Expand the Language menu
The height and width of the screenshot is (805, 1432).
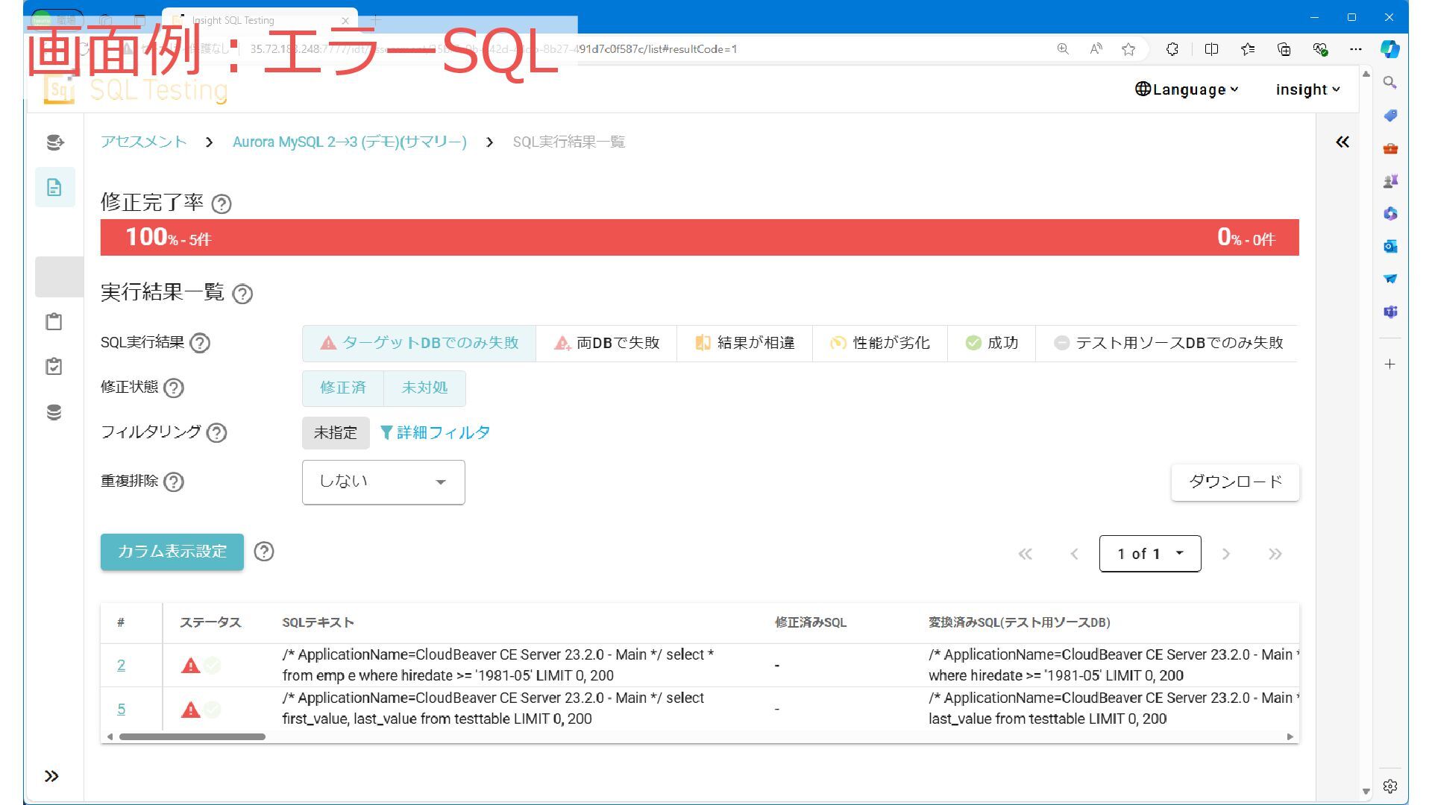[x=1187, y=89]
